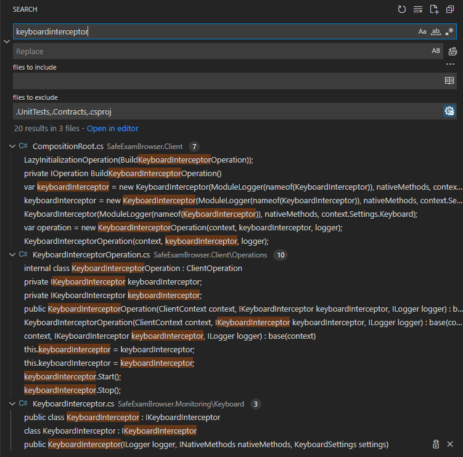Viewport: 463px width, 457px height.
Task: Collapse CompositionRoot.cs results group
Action: coord(12,146)
